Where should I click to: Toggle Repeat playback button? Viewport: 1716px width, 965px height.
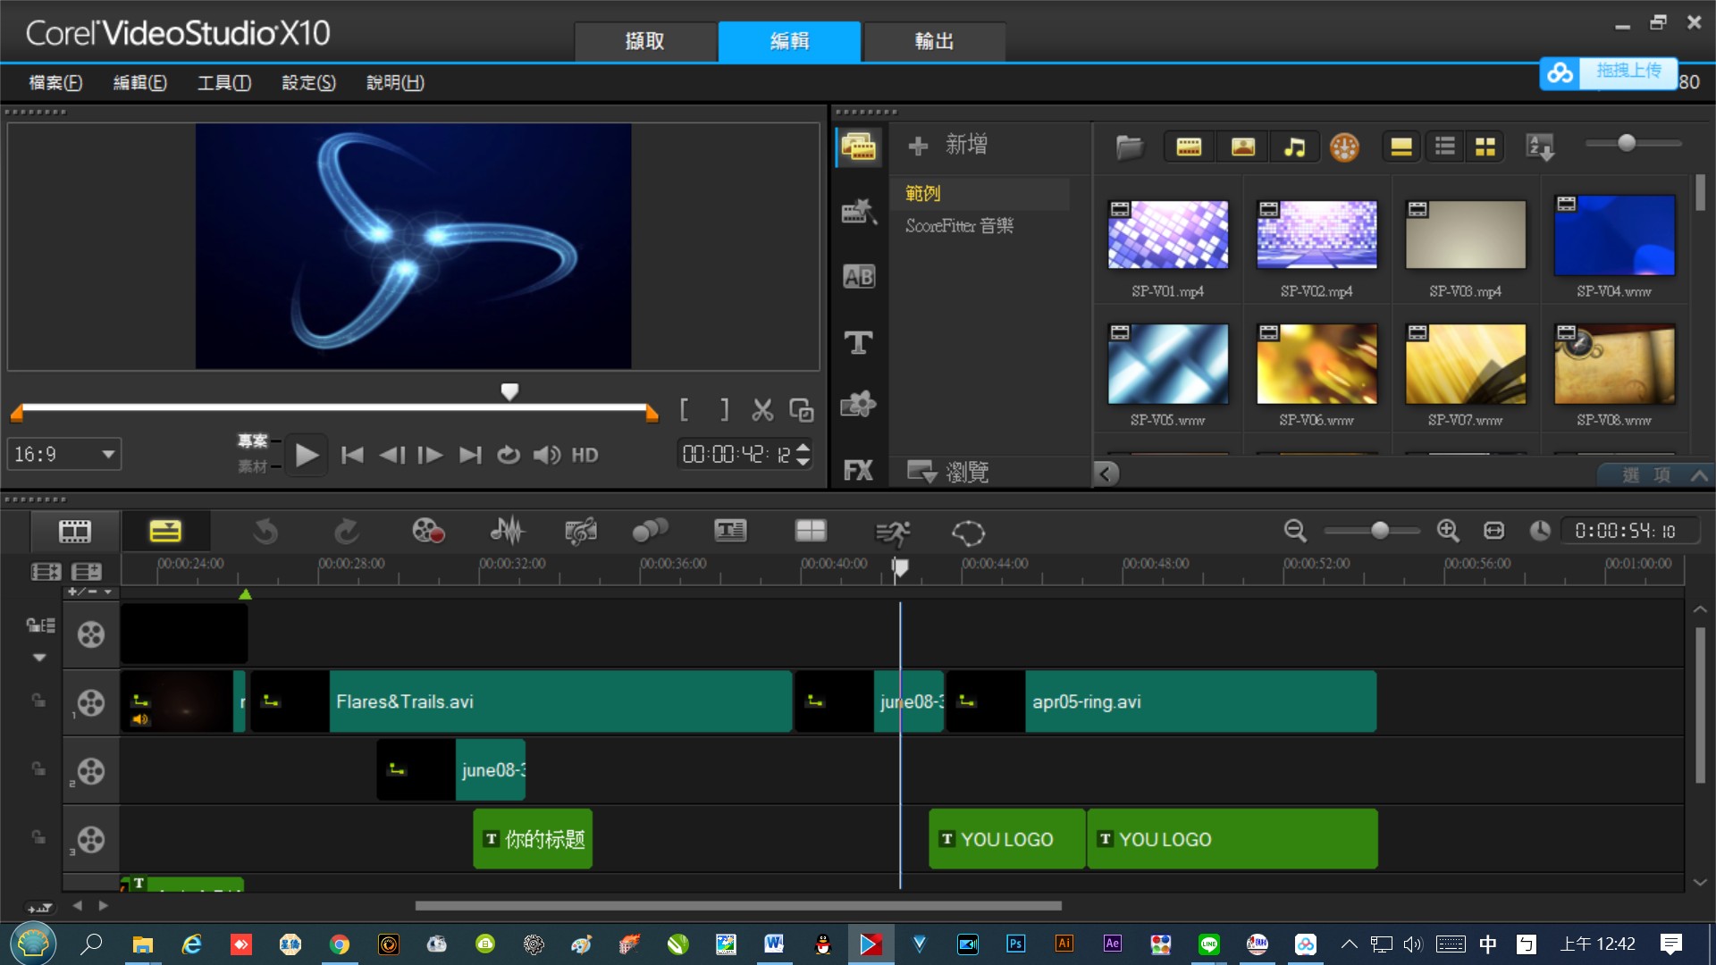[508, 455]
